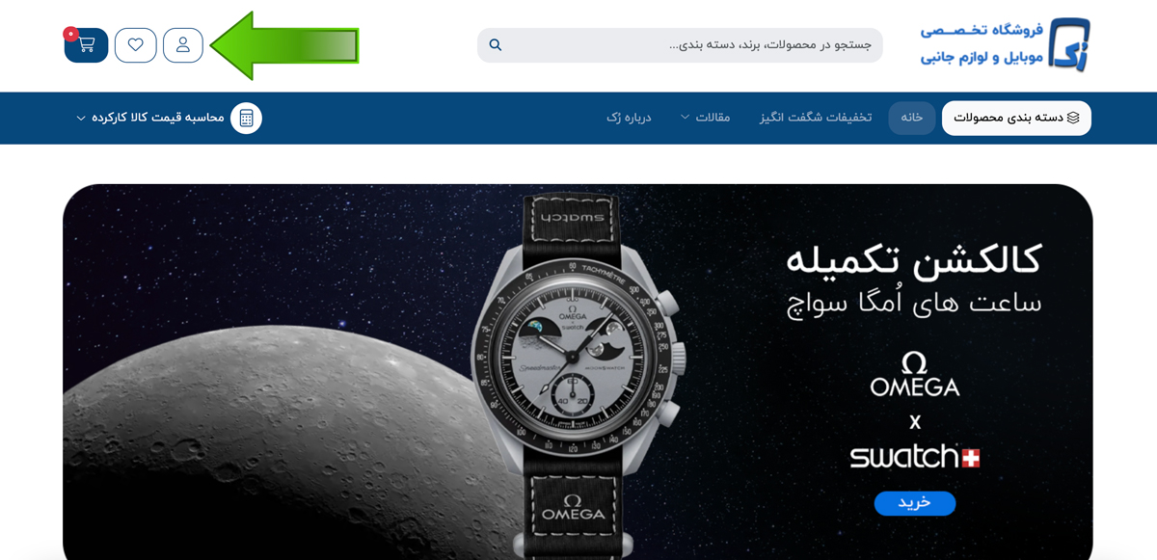
Task: Click the calculator icon in navbar
Action: pyautogui.click(x=247, y=118)
